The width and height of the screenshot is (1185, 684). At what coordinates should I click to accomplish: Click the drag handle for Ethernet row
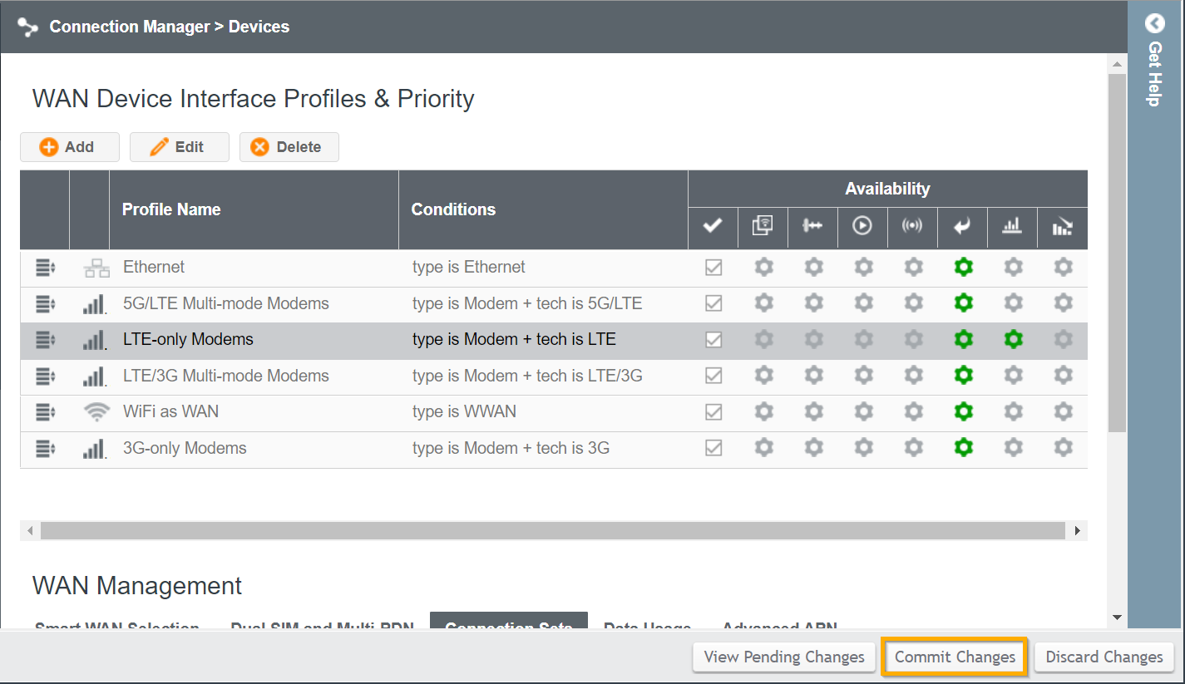[x=45, y=268]
